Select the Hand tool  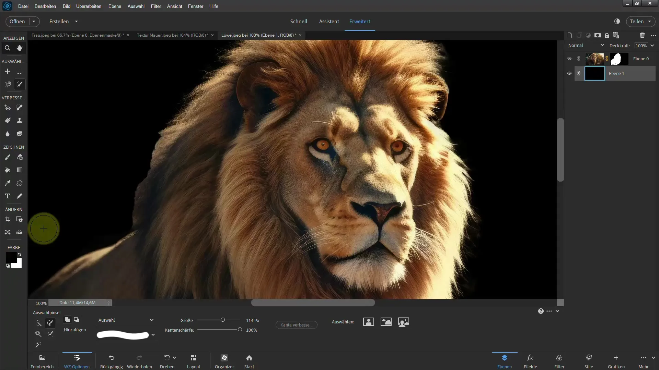20,48
